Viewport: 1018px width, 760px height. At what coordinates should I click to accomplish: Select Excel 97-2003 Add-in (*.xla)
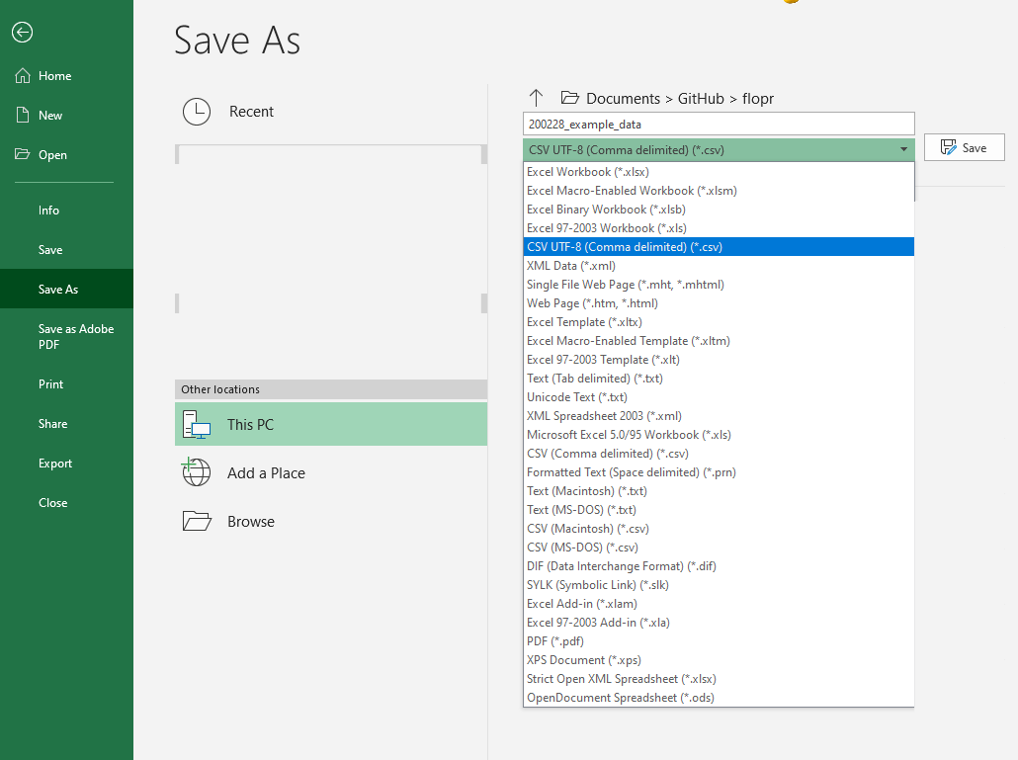(x=719, y=623)
